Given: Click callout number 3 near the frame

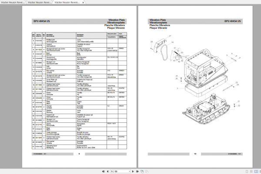Looking at the screenshot, I should click(x=177, y=89).
